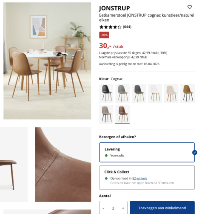Image resolution: width=202 pixels, height=214 pixels.
Task: Select the white chair color option
Action: click(x=155, y=93)
